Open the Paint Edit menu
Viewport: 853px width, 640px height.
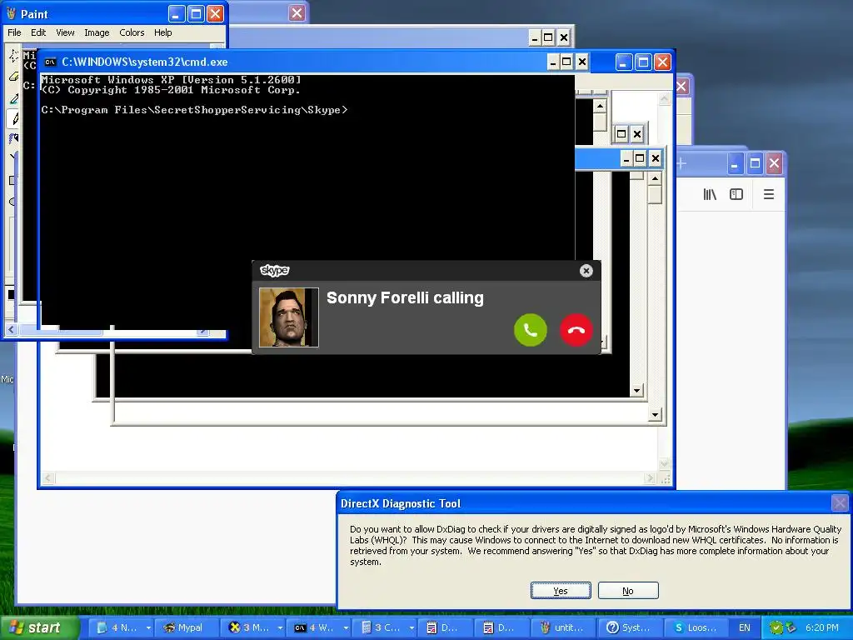[38, 32]
